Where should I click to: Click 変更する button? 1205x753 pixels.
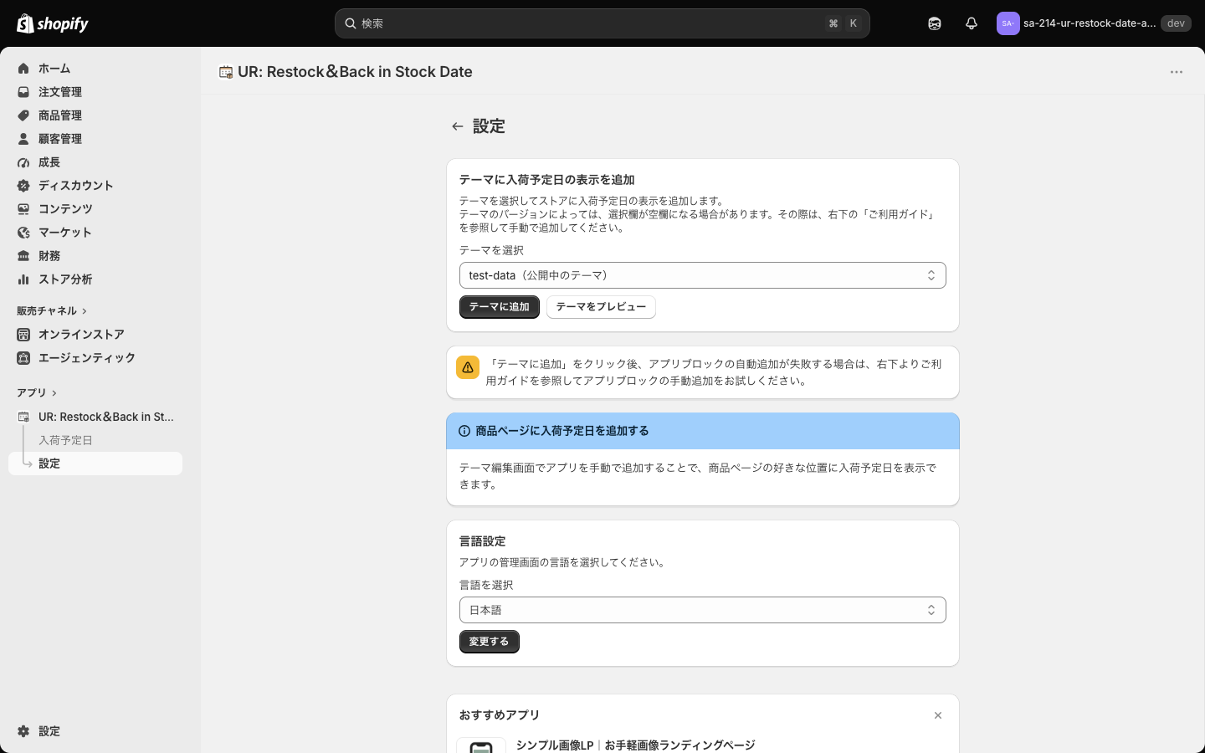coord(490,642)
